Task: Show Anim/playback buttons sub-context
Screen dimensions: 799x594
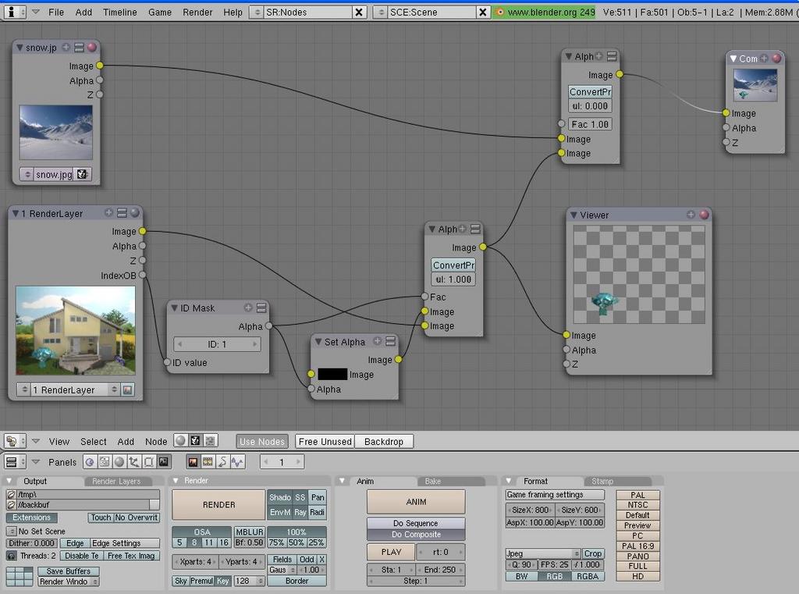Action: pyautogui.click(x=222, y=462)
